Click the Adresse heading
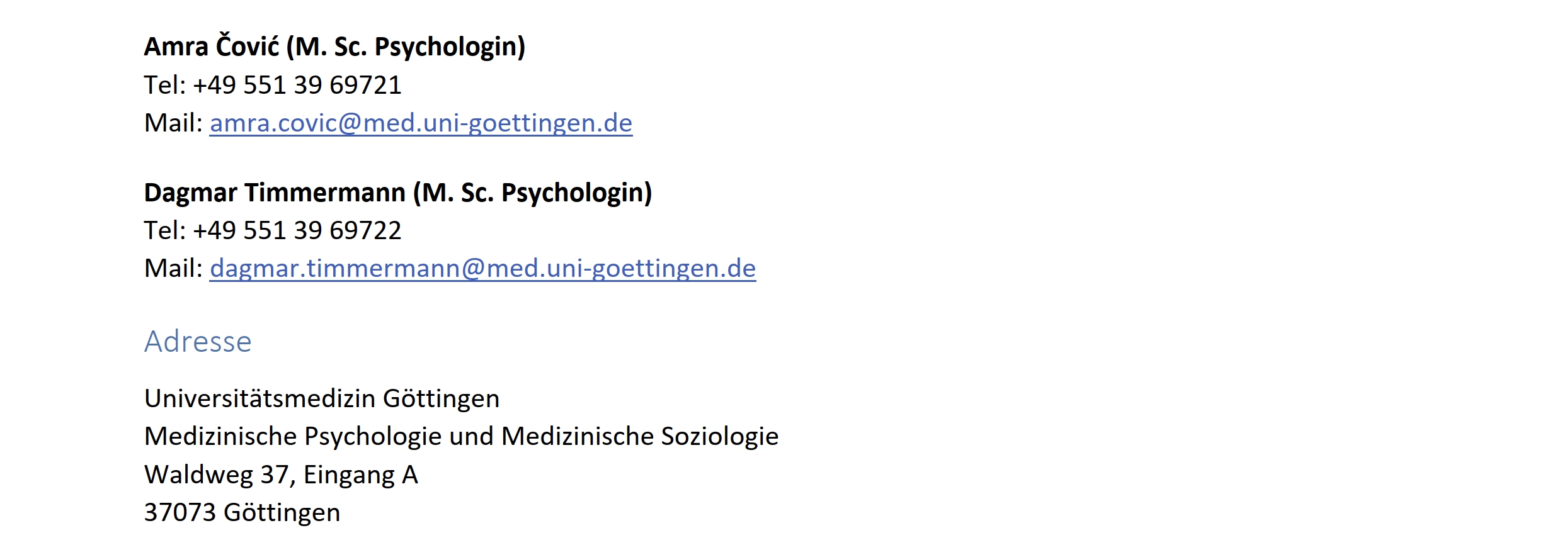The width and height of the screenshot is (1557, 545). click(198, 342)
